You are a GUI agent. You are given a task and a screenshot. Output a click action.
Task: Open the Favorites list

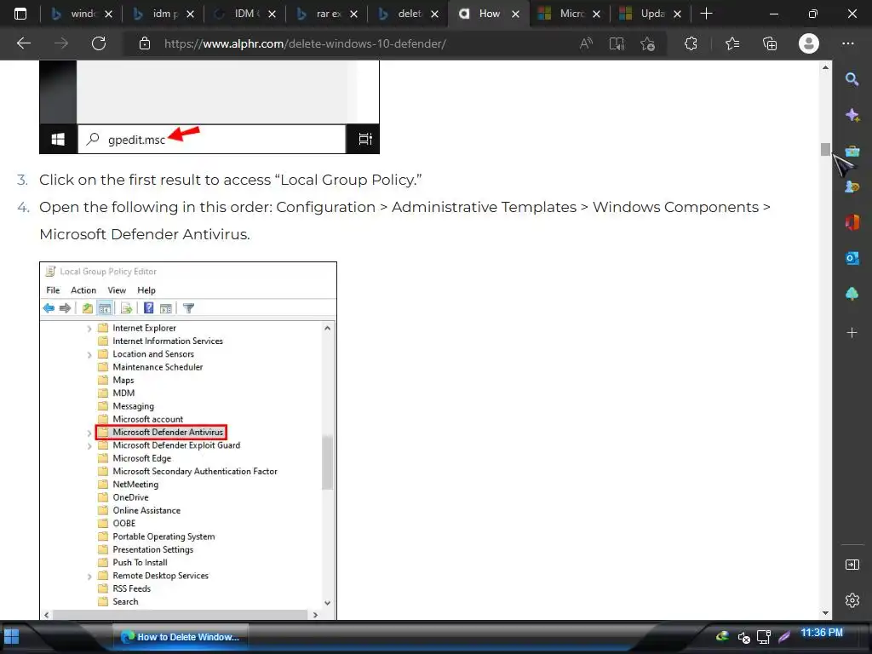[x=732, y=43]
